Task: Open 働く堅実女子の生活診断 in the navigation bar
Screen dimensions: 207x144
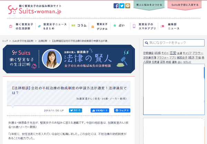Action: point(22,26)
